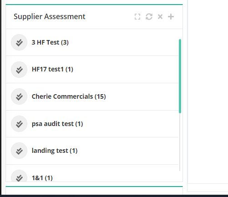This screenshot has width=228, height=197.
Task: Click the checkmark icon beside 1&1
Action: click(19, 176)
